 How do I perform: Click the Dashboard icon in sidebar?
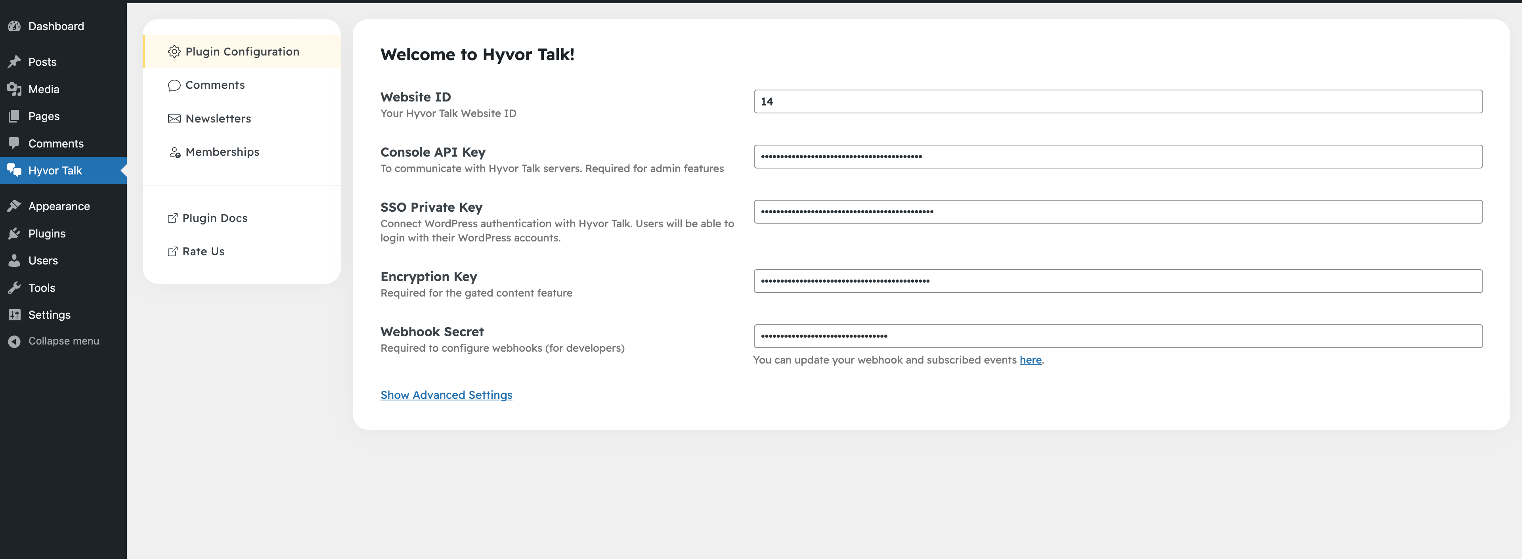[15, 25]
